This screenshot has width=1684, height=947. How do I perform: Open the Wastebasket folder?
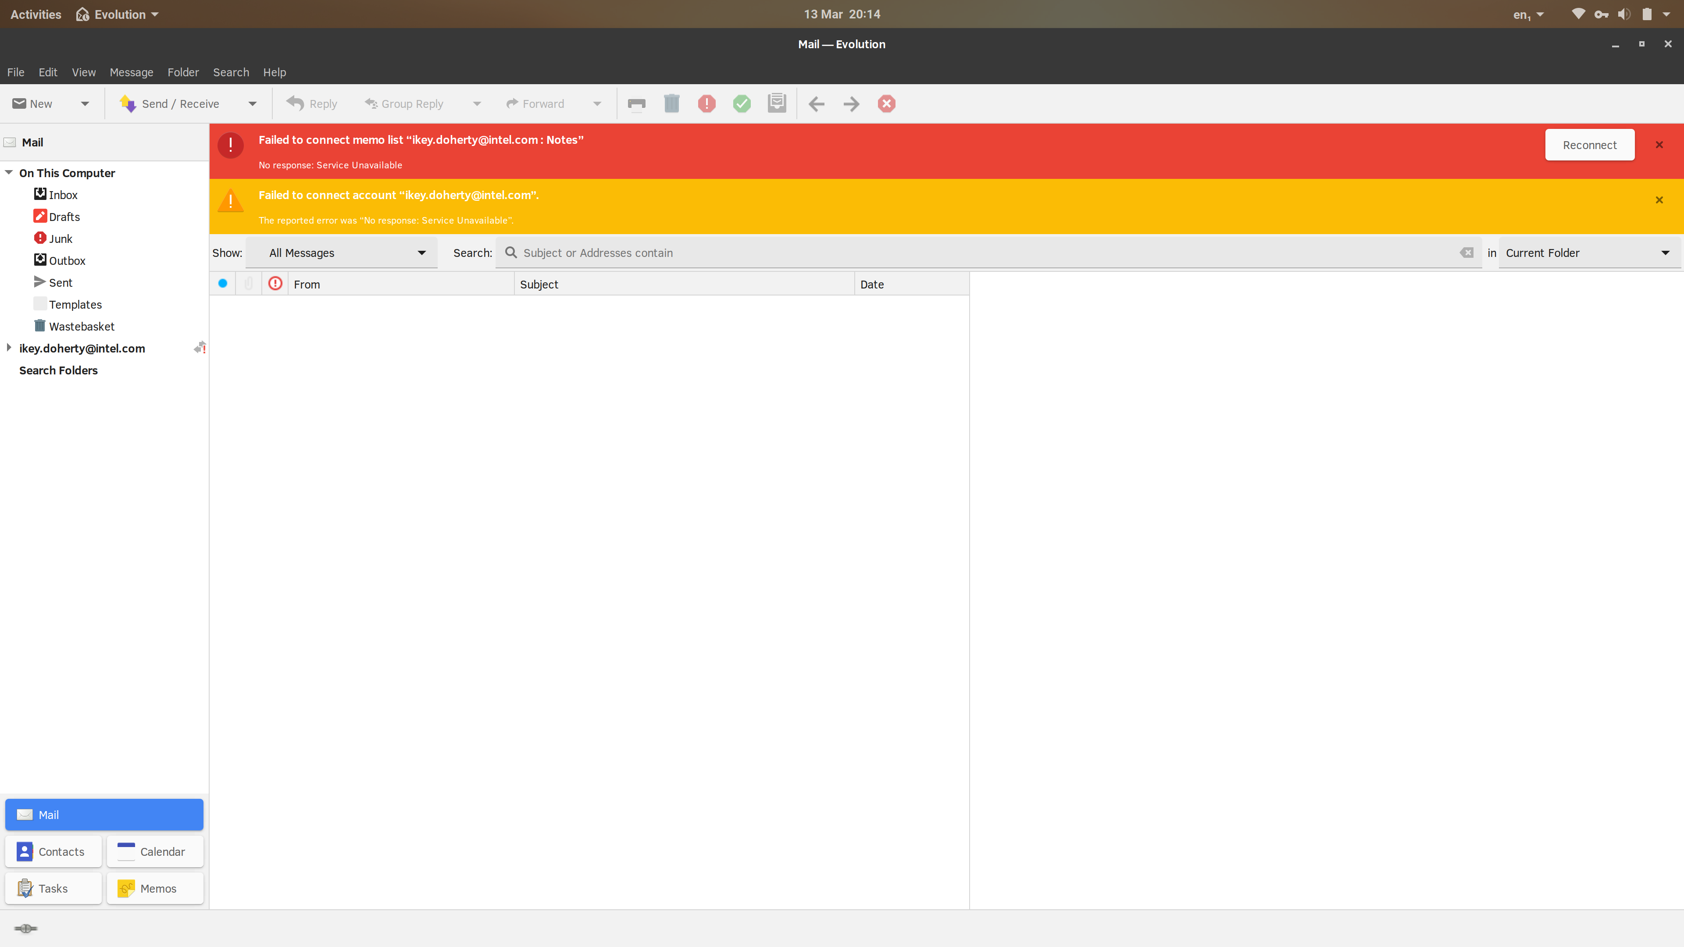coord(81,326)
